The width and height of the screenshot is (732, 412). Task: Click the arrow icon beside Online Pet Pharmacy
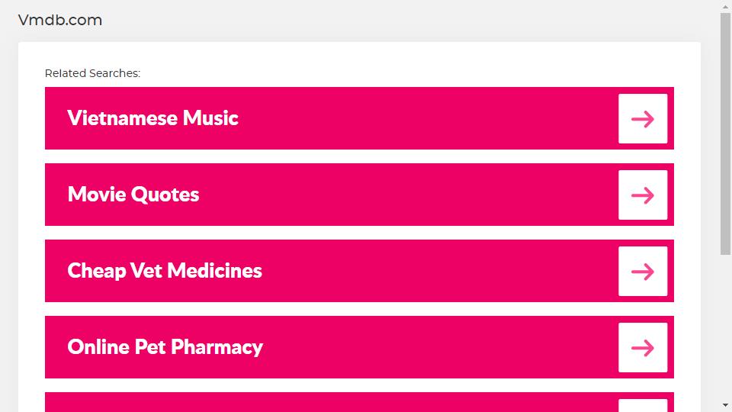[643, 348]
